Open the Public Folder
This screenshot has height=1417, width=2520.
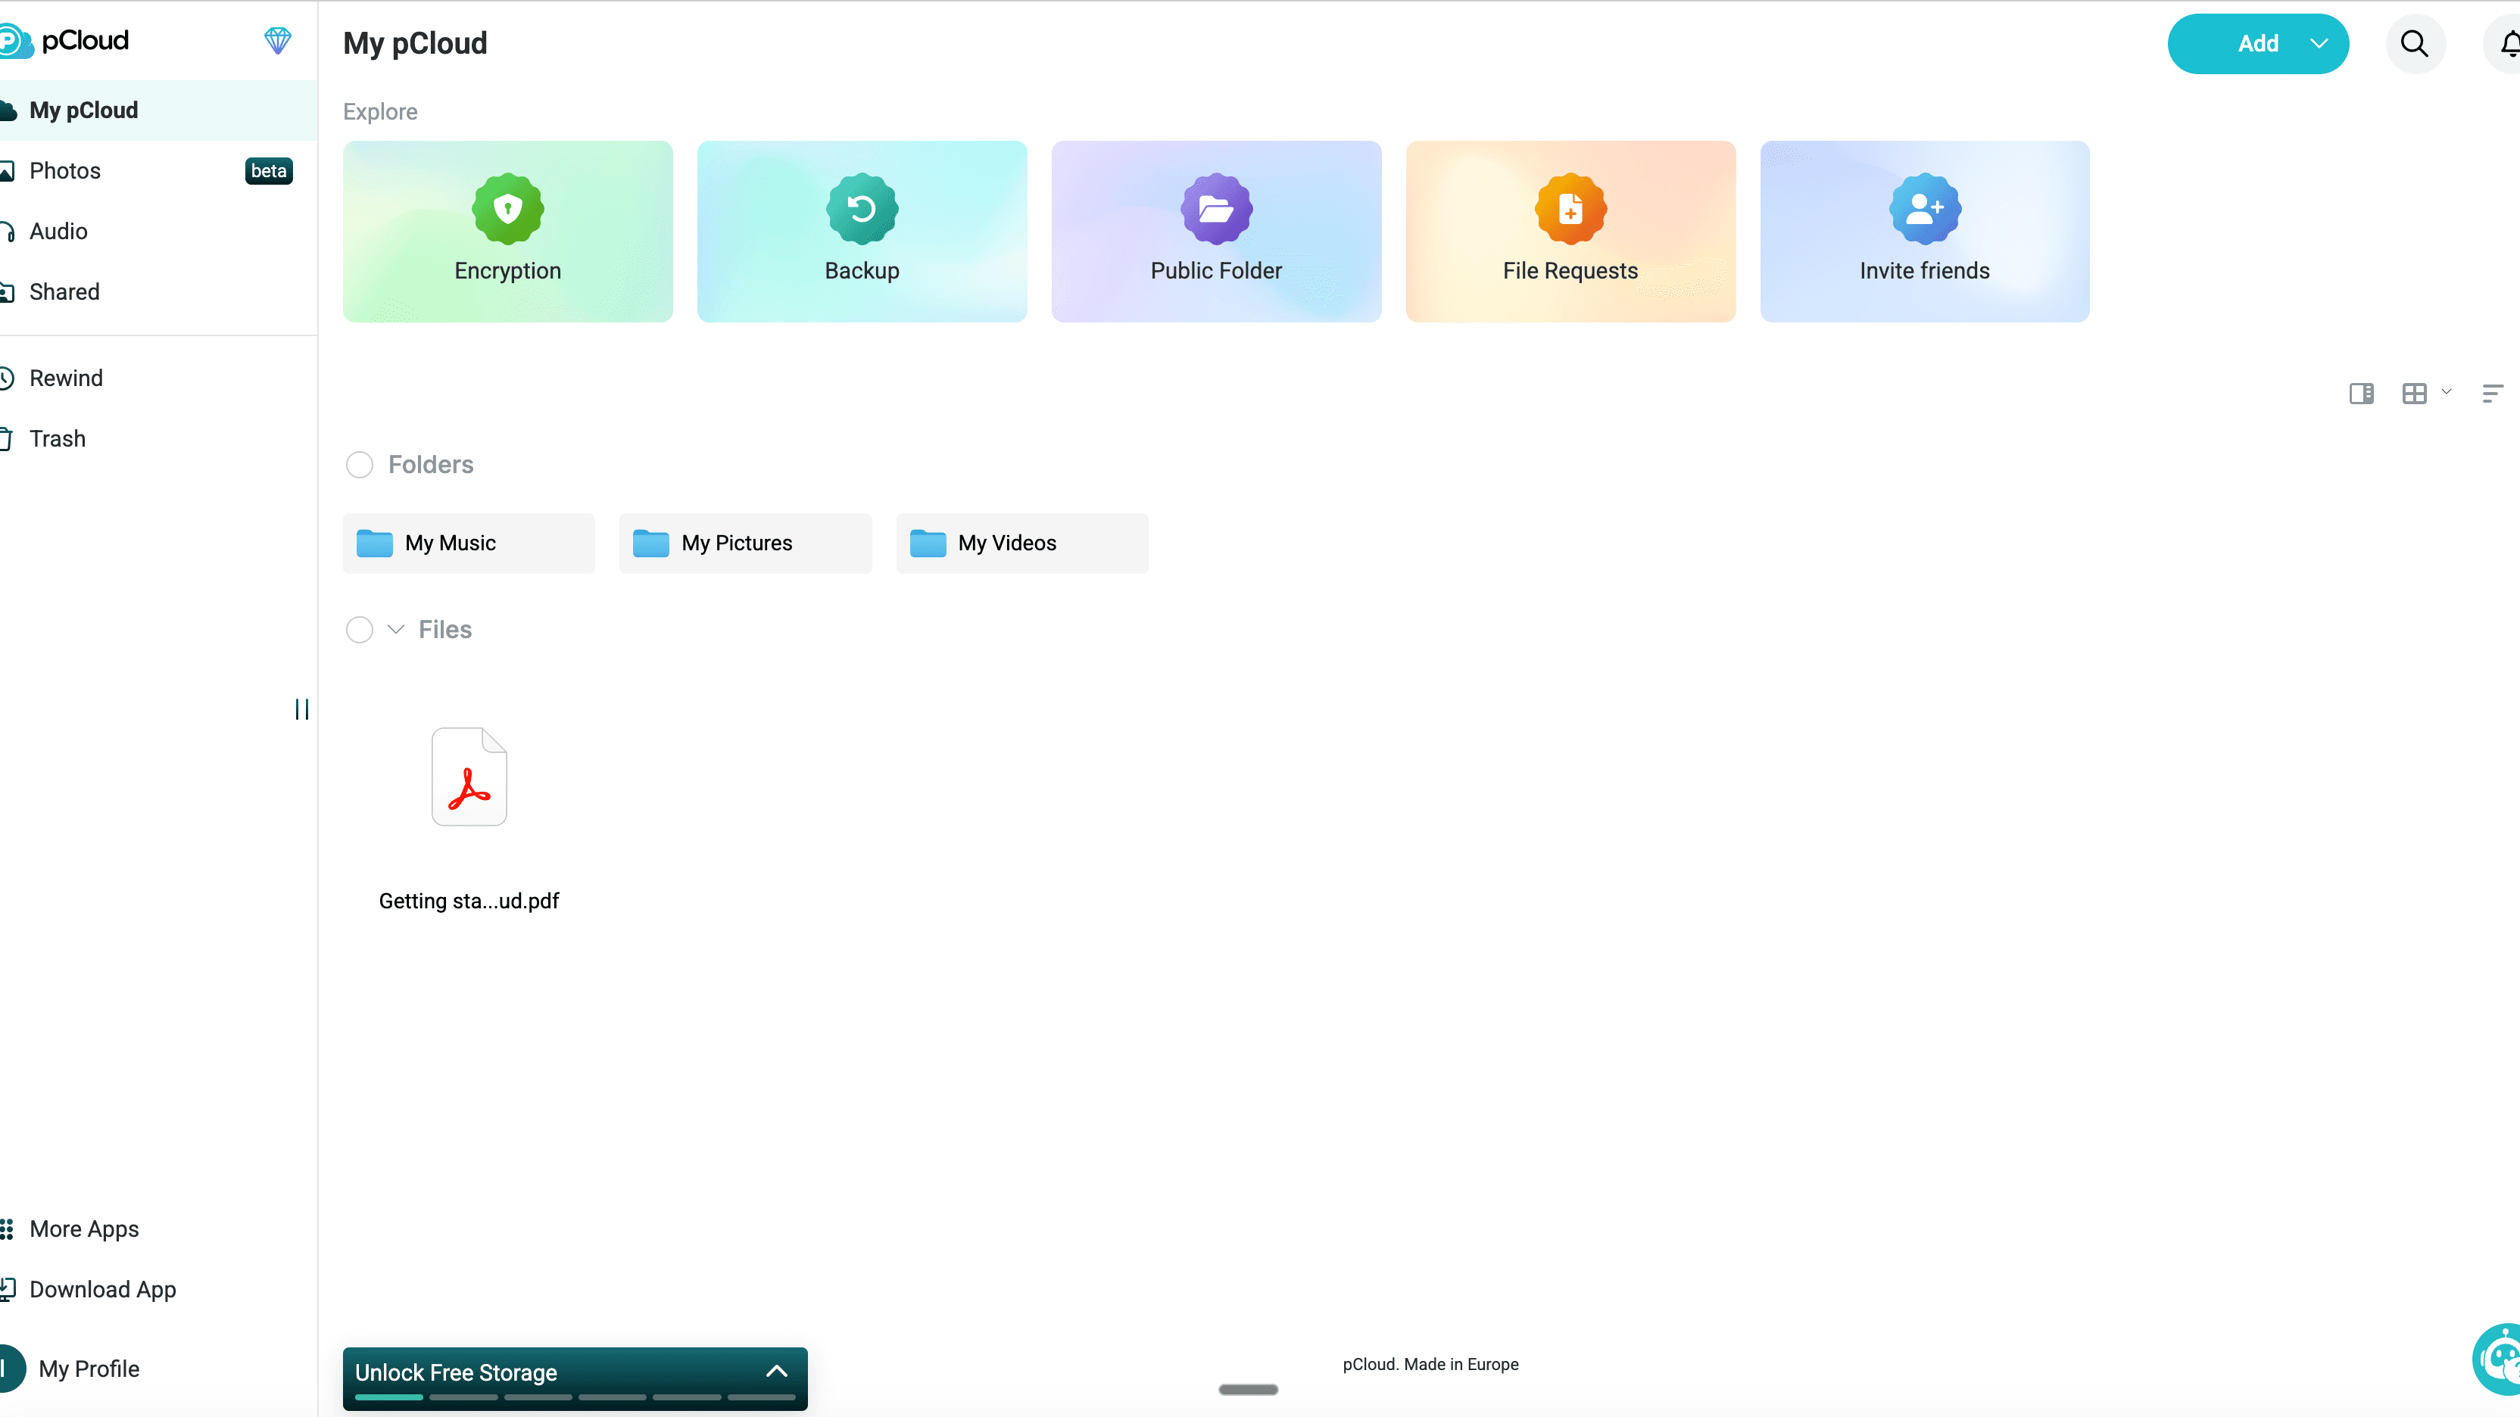[1215, 232]
